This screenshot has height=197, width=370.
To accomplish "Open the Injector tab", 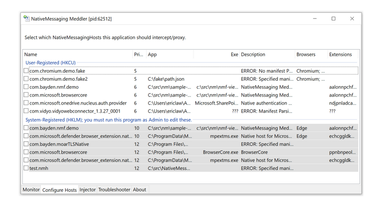I will 88,190.
